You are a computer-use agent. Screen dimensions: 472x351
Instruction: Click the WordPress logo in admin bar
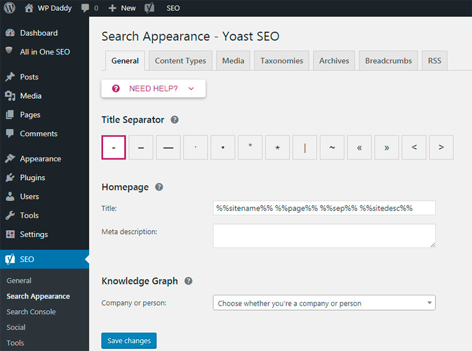click(x=9, y=8)
